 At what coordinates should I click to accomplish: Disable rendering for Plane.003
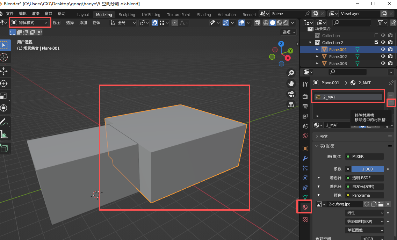390,64
